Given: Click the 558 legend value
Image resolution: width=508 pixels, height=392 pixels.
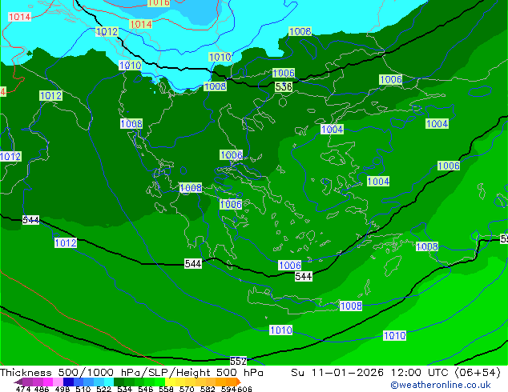Looking at the screenshot, I should pyautogui.click(x=166, y=389).
